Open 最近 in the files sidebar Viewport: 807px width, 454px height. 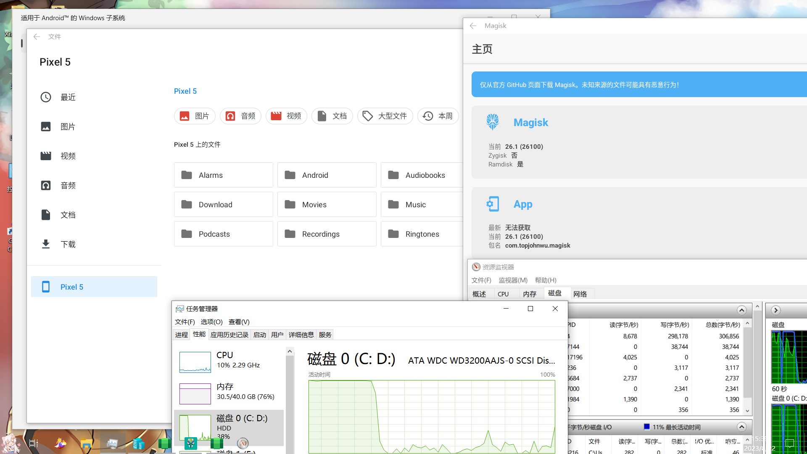click(67, 97)
